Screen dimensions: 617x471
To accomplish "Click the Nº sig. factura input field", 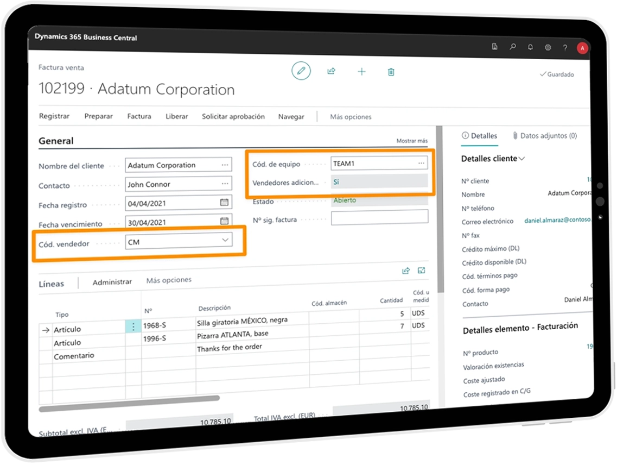I will point(379,218).
